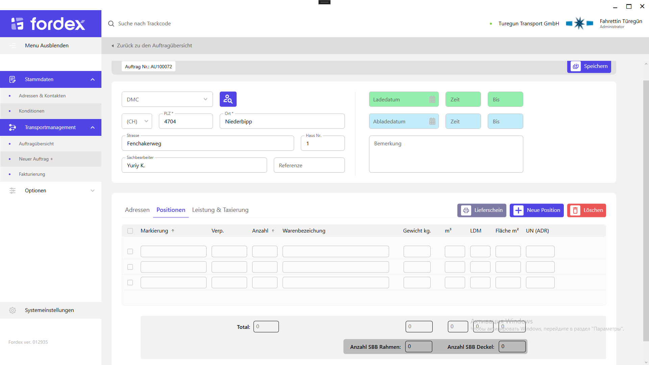Click the search magnifier icon

111,24
